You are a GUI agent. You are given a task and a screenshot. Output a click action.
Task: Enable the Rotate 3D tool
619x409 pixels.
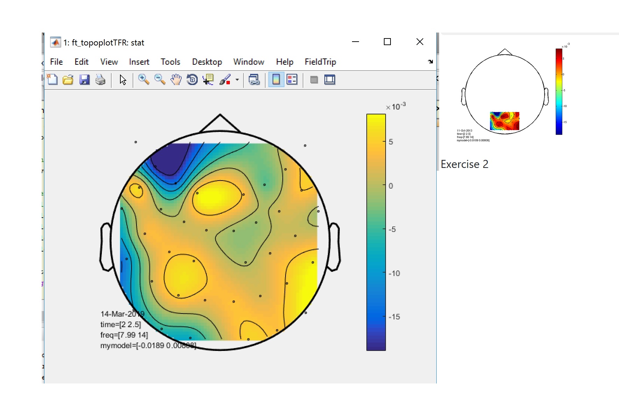tap(192, 80)
